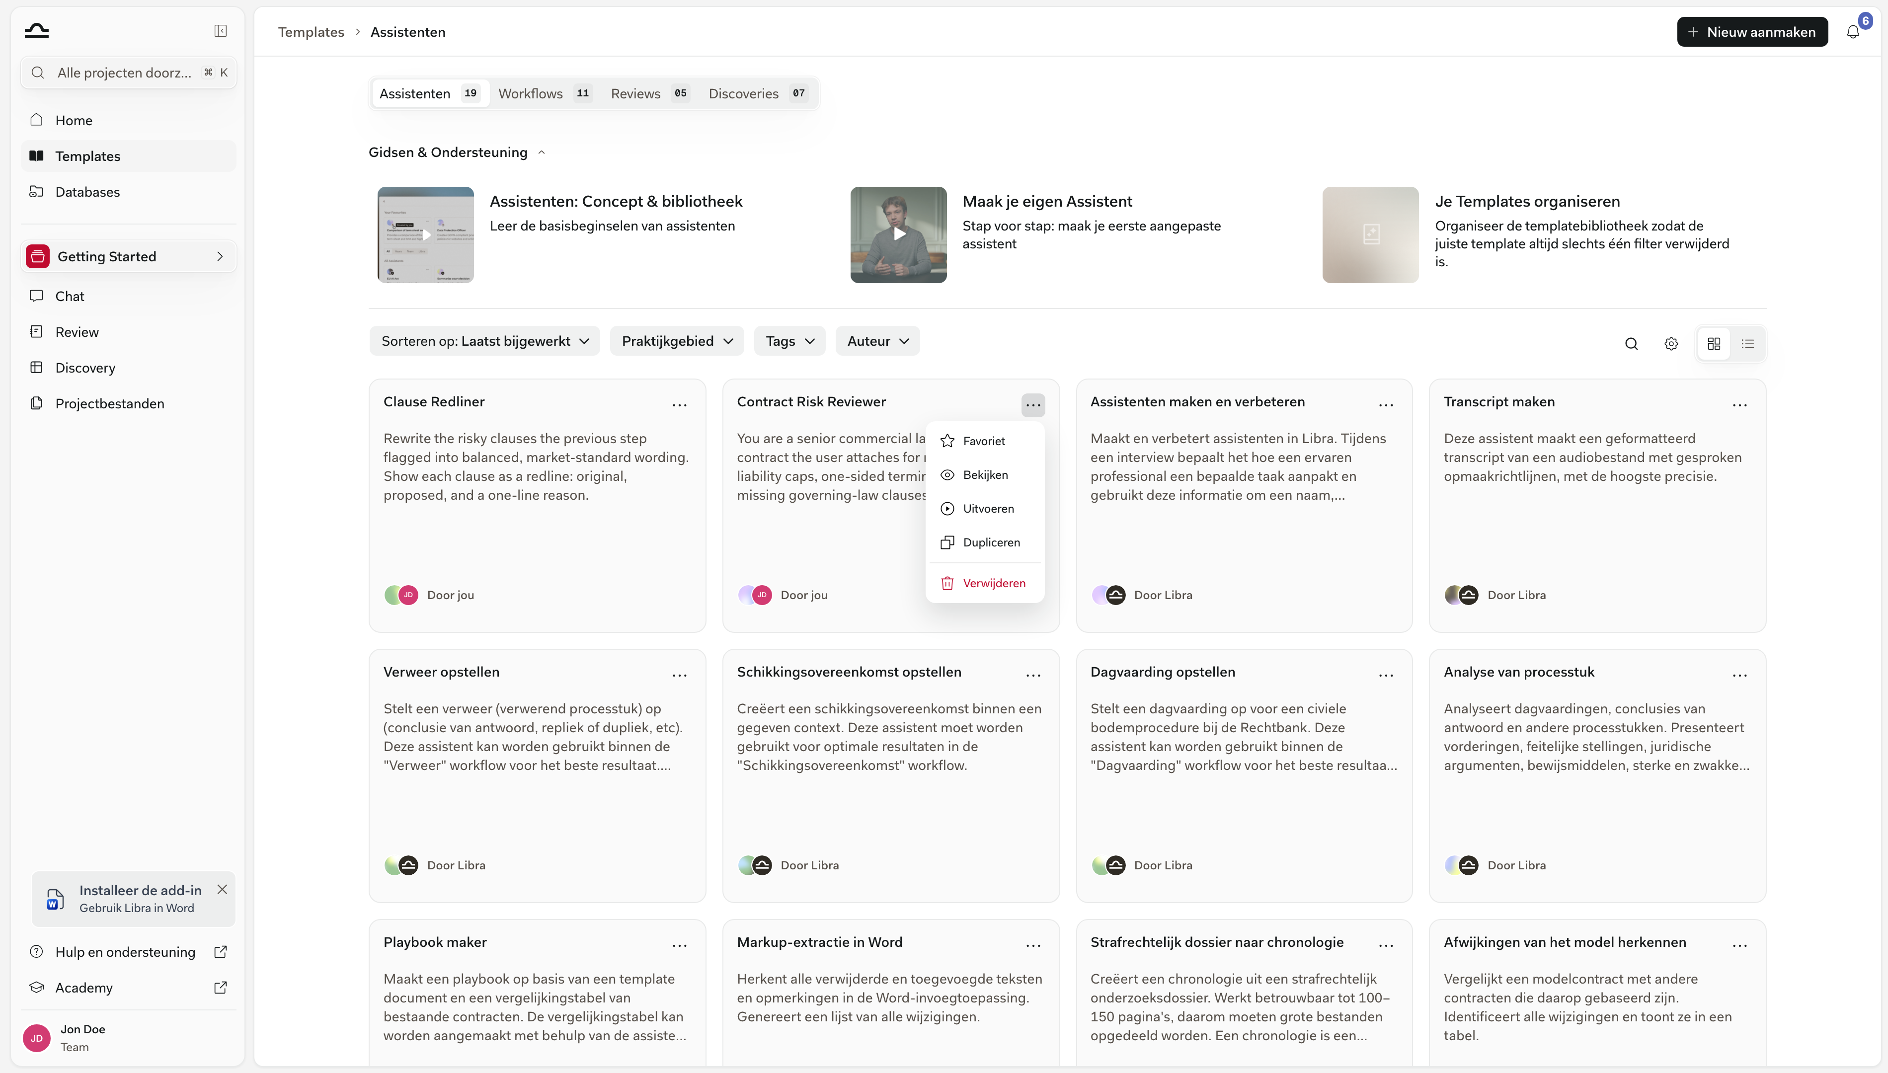Screen dimensions: 1888x1073
Task: Open the three-dot menu on Clause Redliner
Action: click(x=680, y=404)
